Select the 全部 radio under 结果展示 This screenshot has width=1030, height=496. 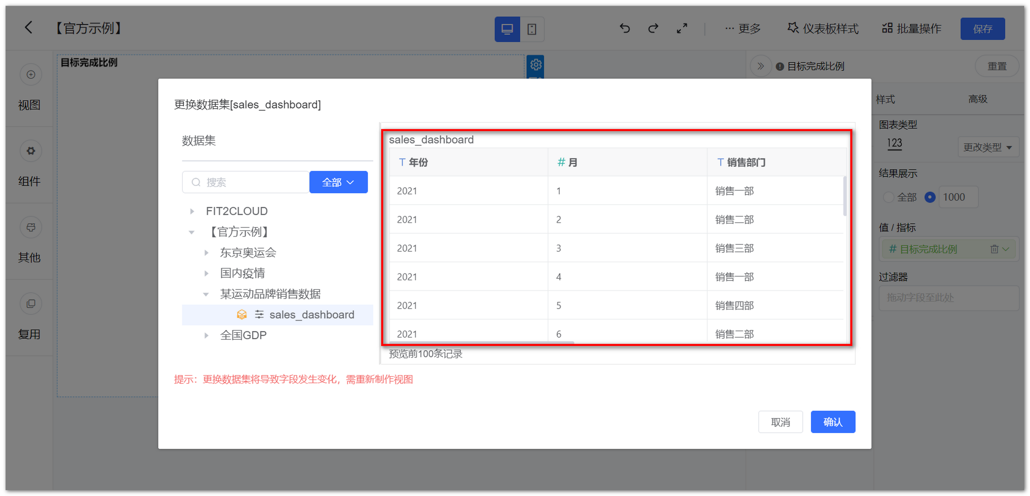pyautogui.click(x=888, y=197)
